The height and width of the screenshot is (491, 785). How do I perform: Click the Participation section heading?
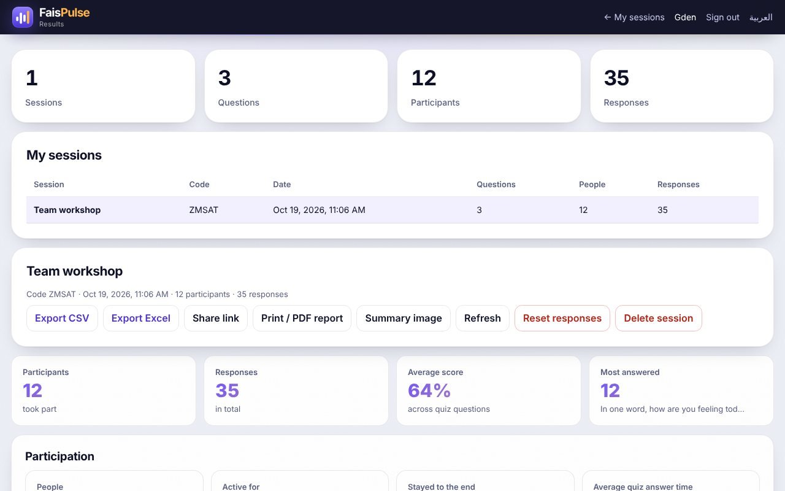(x=59, y=457)
